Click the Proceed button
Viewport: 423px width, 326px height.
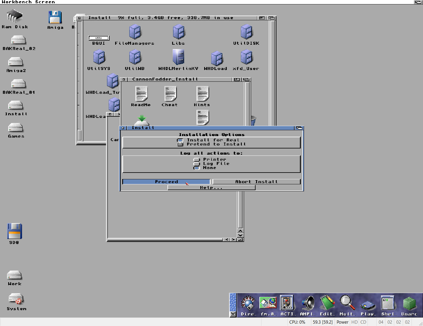point(166,182)
